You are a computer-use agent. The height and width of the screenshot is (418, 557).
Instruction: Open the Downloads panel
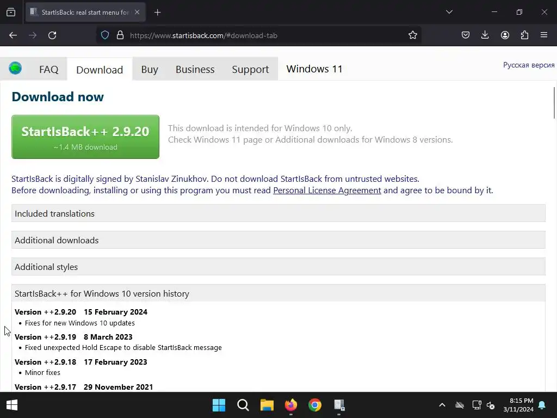(485, 35)
